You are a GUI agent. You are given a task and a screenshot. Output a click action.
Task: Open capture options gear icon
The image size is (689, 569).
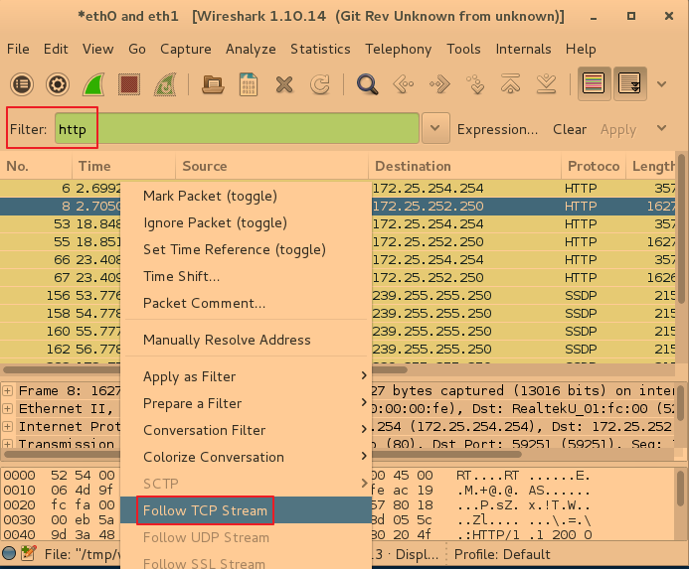[58, 84]
